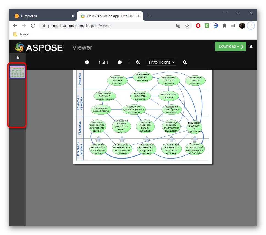Open translate page icon
The image size is (266, 235).
[178, 26]
